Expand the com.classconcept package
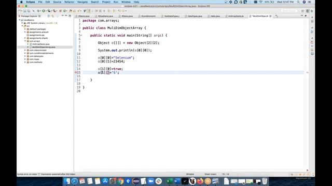 [25, 50]
